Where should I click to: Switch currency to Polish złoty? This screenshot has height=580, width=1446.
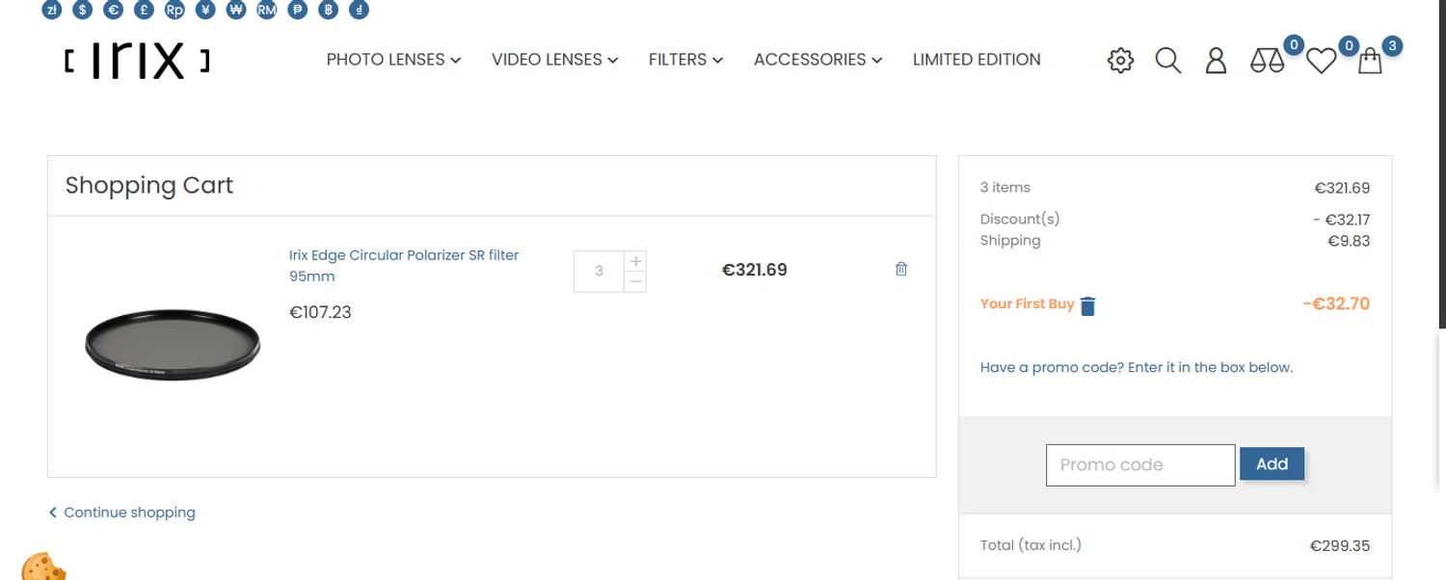(52, 11)
